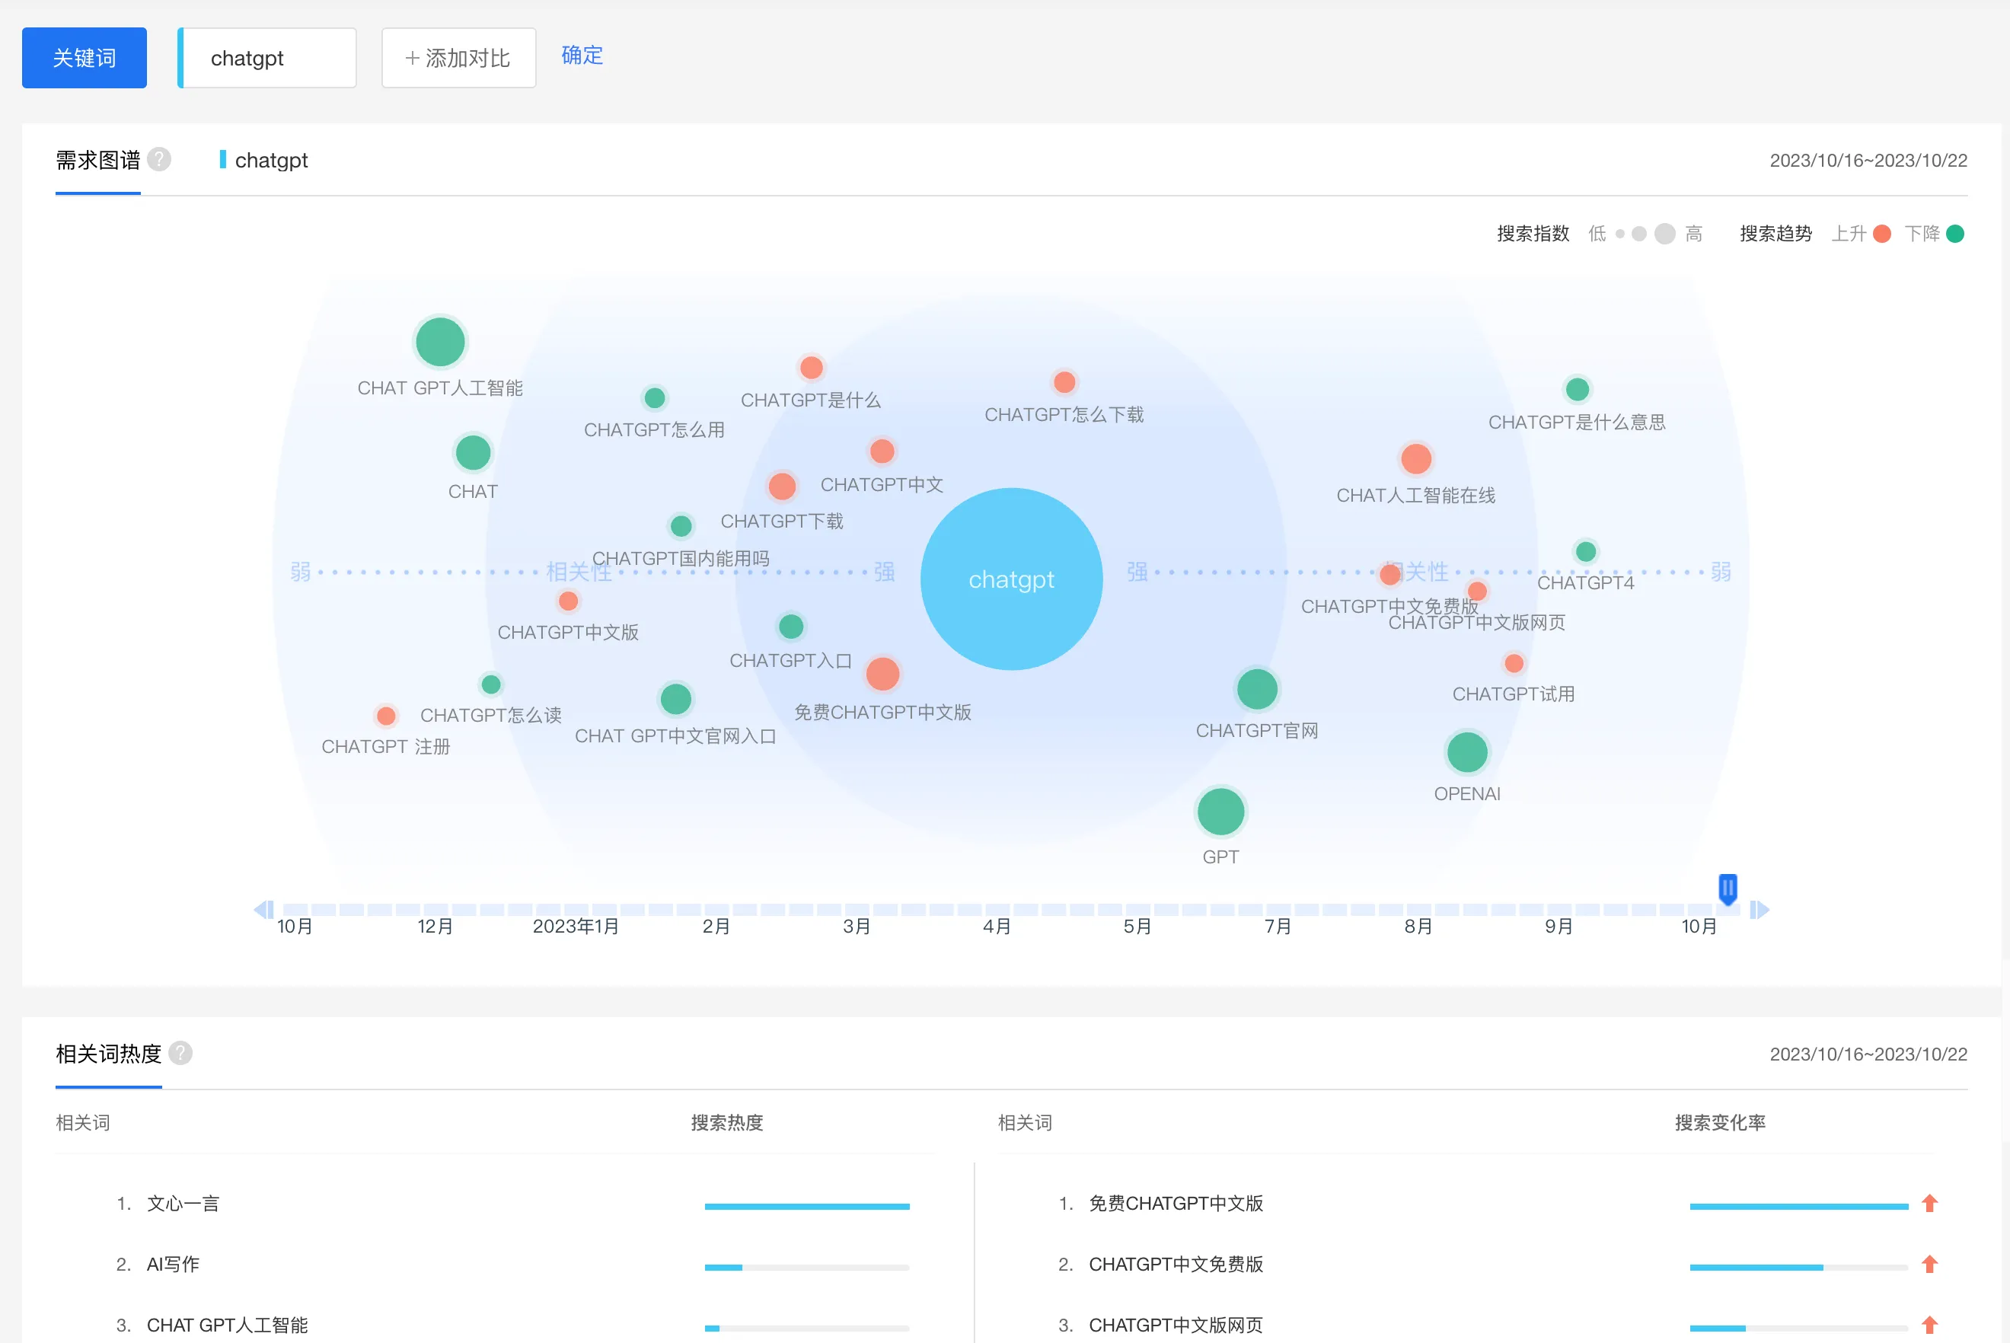
Task: Click the timeline right arrow
Action: coord(1760,910)
